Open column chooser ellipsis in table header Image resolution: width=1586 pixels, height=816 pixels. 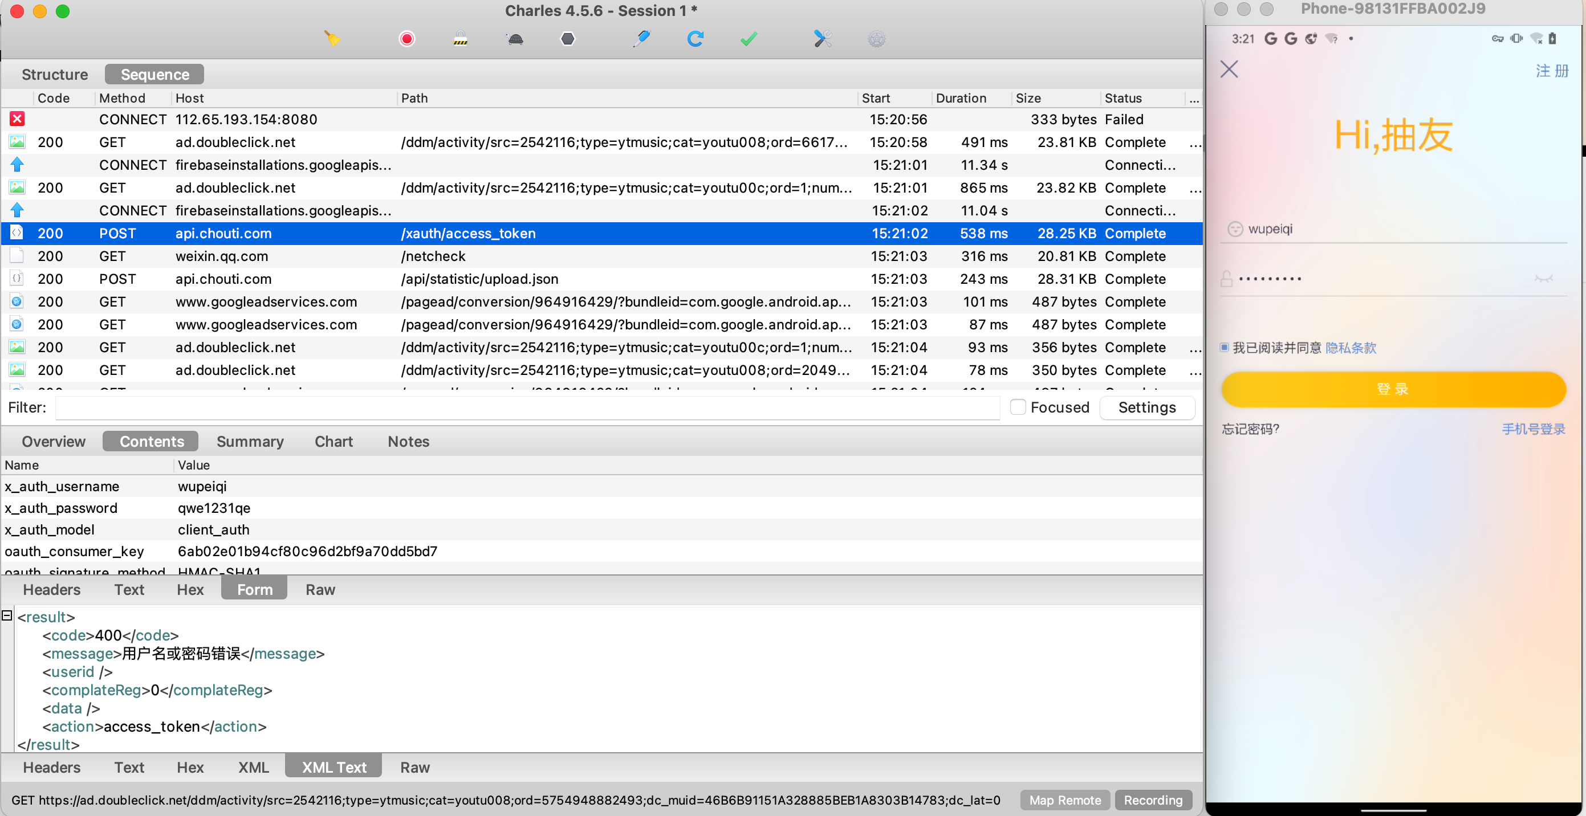(1194, 98)
